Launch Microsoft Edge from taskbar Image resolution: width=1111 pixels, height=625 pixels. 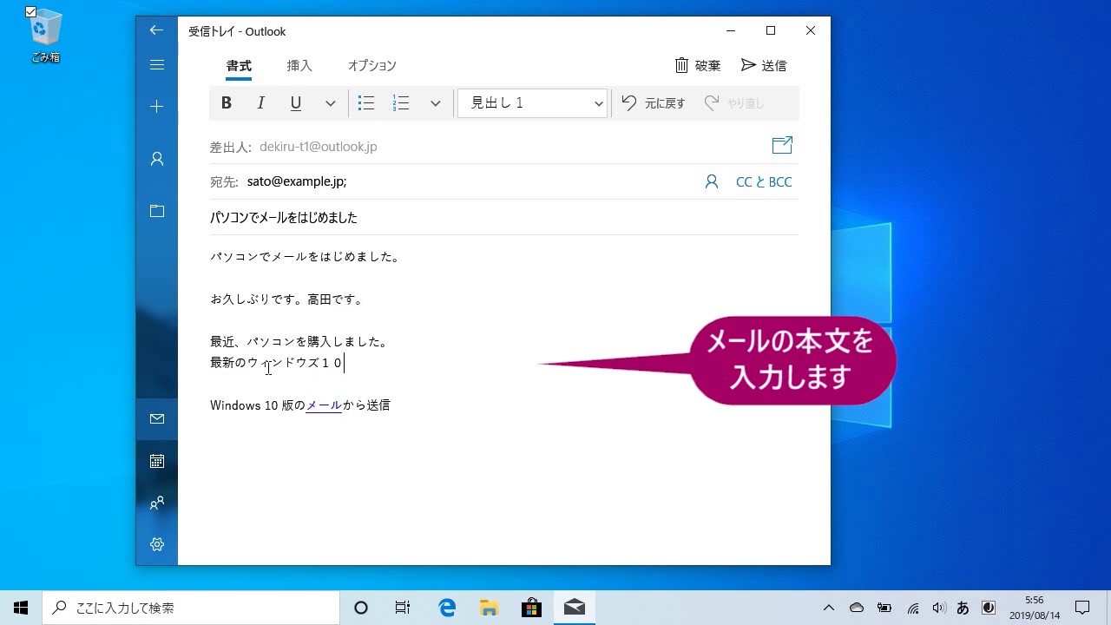tap(447, 608)
